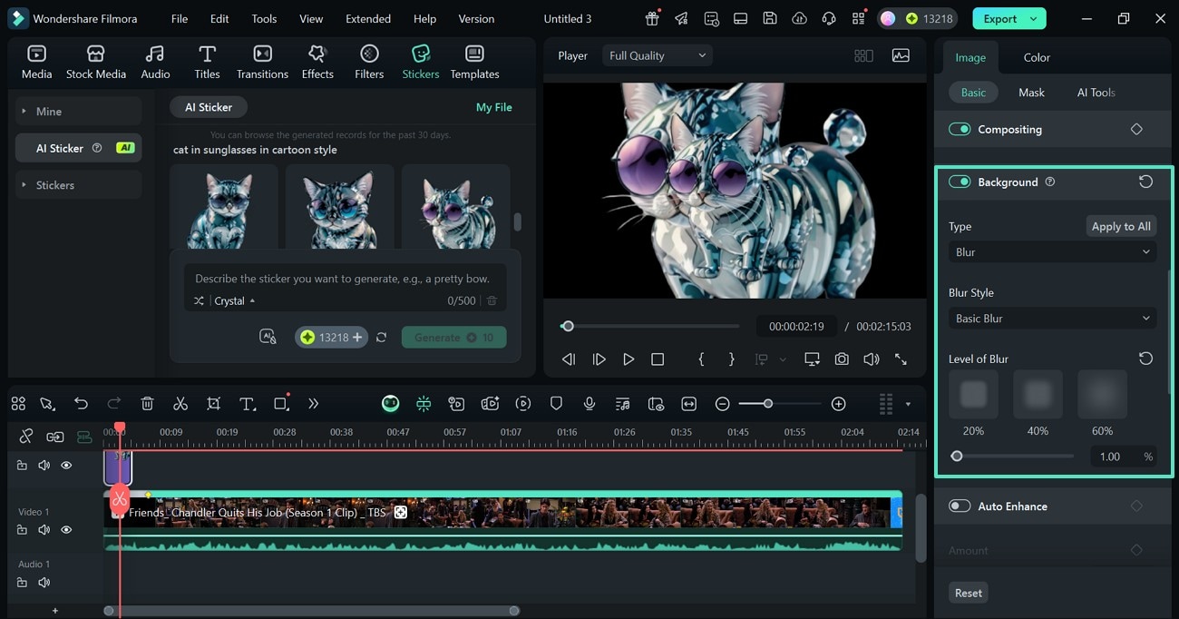
Task: Mute the Video 1 track
Action: [x=44, y=529]
